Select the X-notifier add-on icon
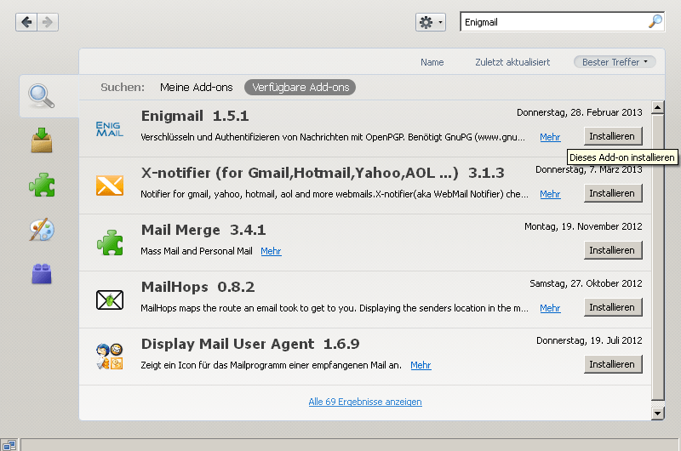The image size is (681, 451). coord(110,186)
